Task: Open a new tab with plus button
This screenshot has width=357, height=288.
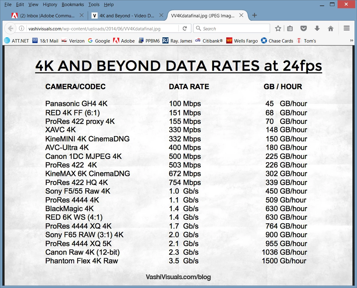Action: 255,15
